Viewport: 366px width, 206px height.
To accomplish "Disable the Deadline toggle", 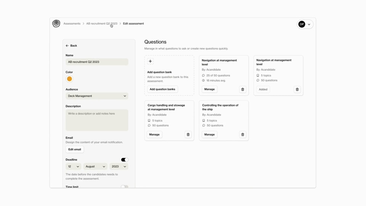I will [125, 160].
